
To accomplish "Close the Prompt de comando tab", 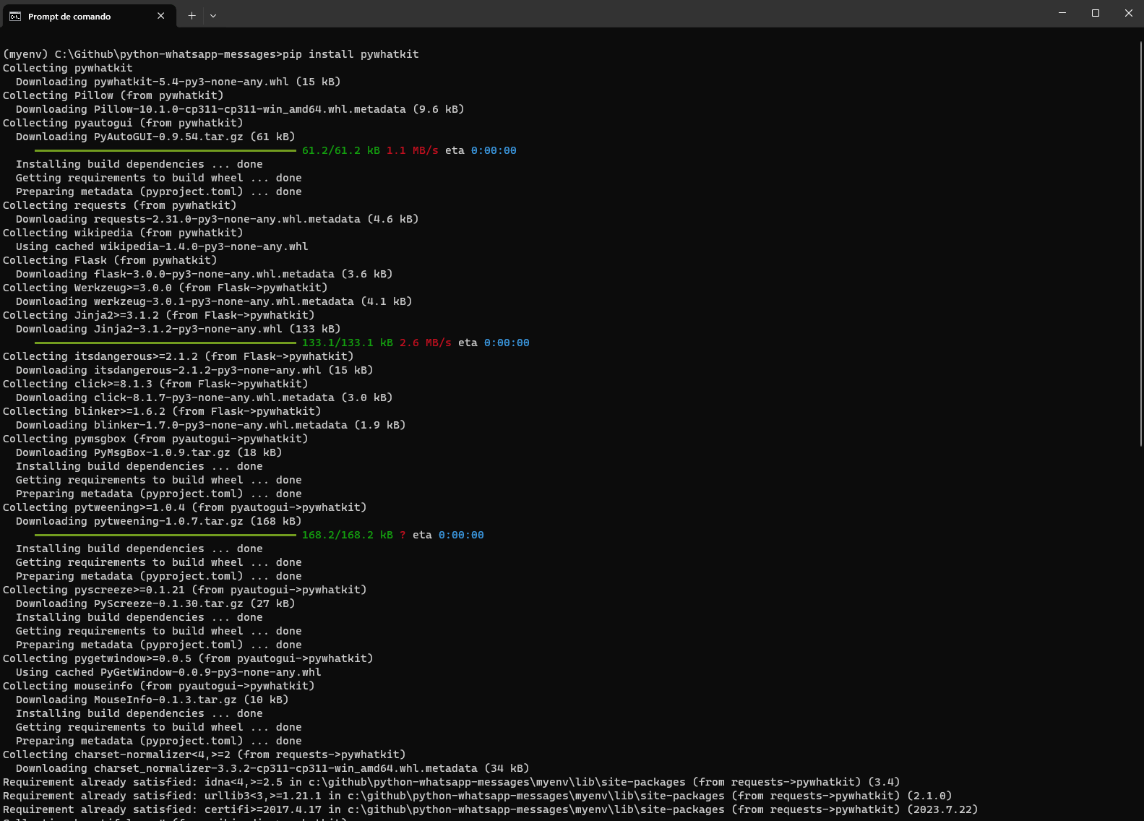I will [160, 16].
